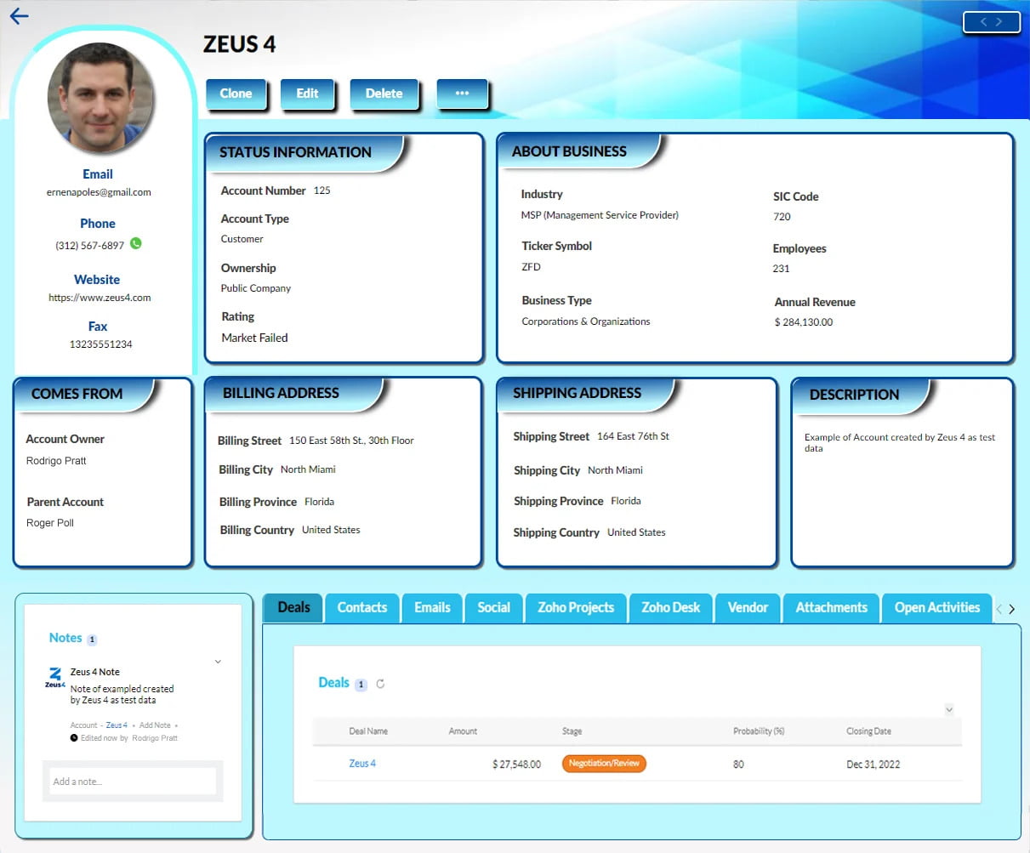Sort by the Closing Date column header
This screenshot has width=1030, height=853.
point(868,731)
